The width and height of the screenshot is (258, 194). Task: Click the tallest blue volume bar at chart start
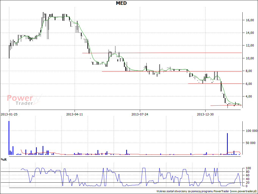point(9,138)
